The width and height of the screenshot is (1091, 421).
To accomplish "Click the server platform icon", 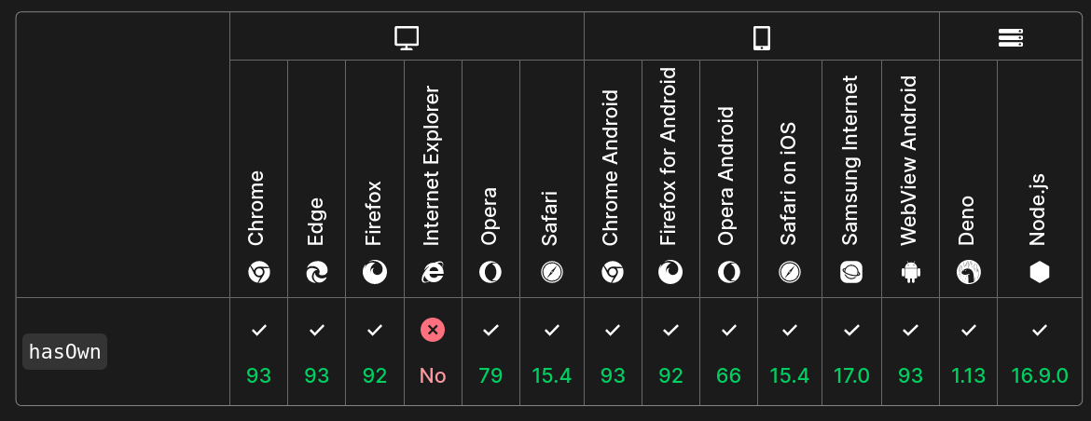I will (x=1011, y=37).
